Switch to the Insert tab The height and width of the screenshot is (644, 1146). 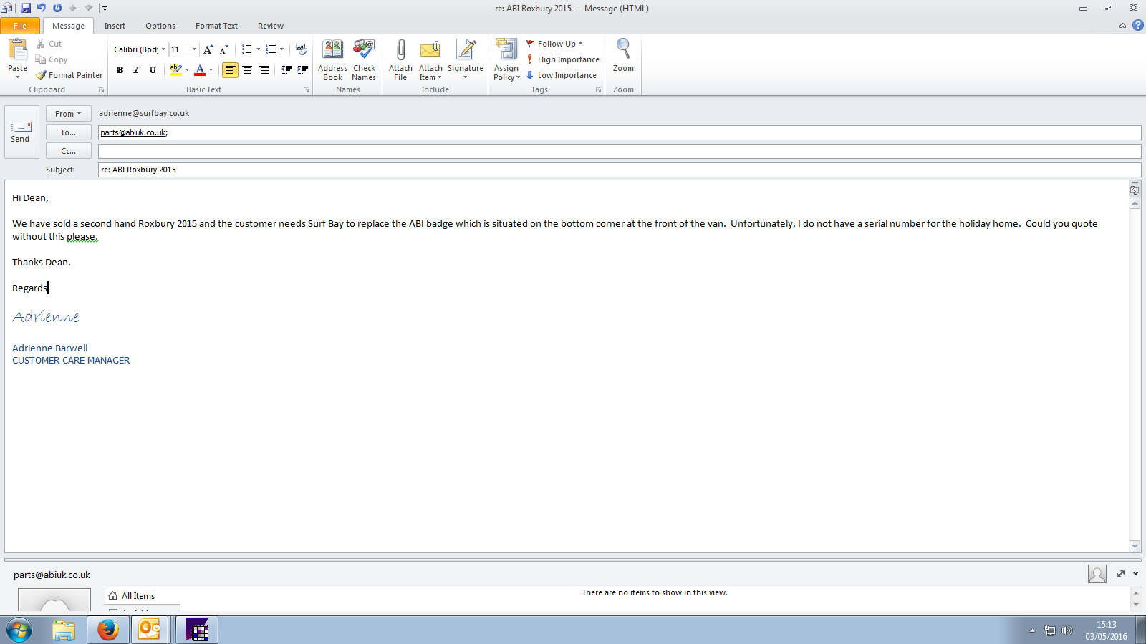coord(115,26)
